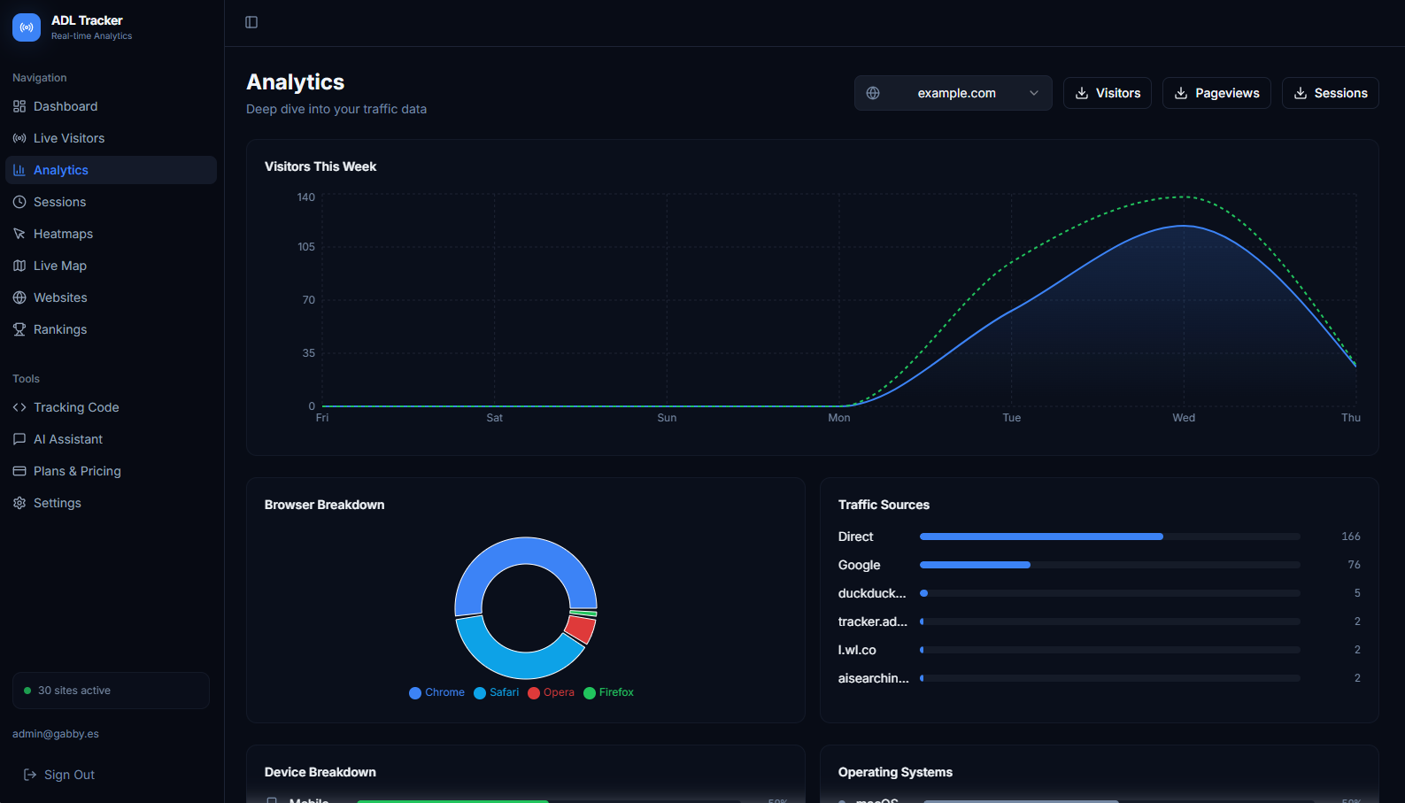Screen dimensions: 1405x803
Task: Click the l.wl.co traffic source
Action: pyautogui.click(x=857, y=650)
